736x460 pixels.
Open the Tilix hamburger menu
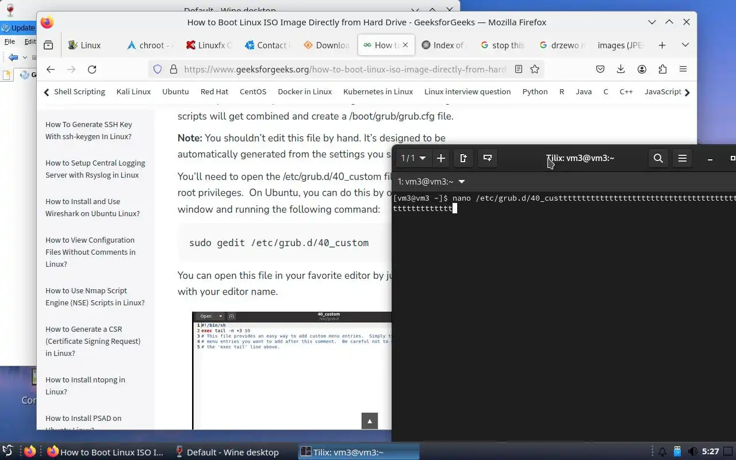click(x=683, y=158)
